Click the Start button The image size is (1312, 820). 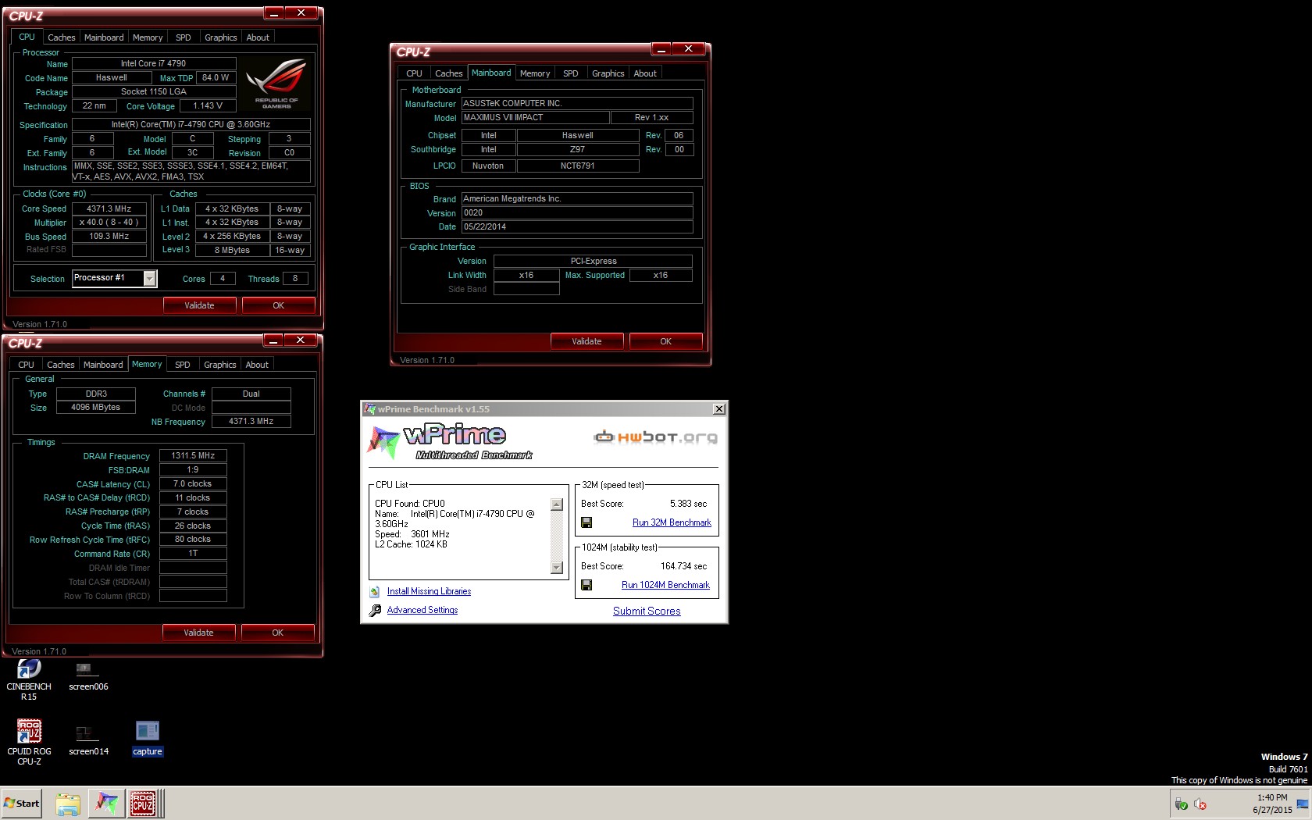[22, 804]
